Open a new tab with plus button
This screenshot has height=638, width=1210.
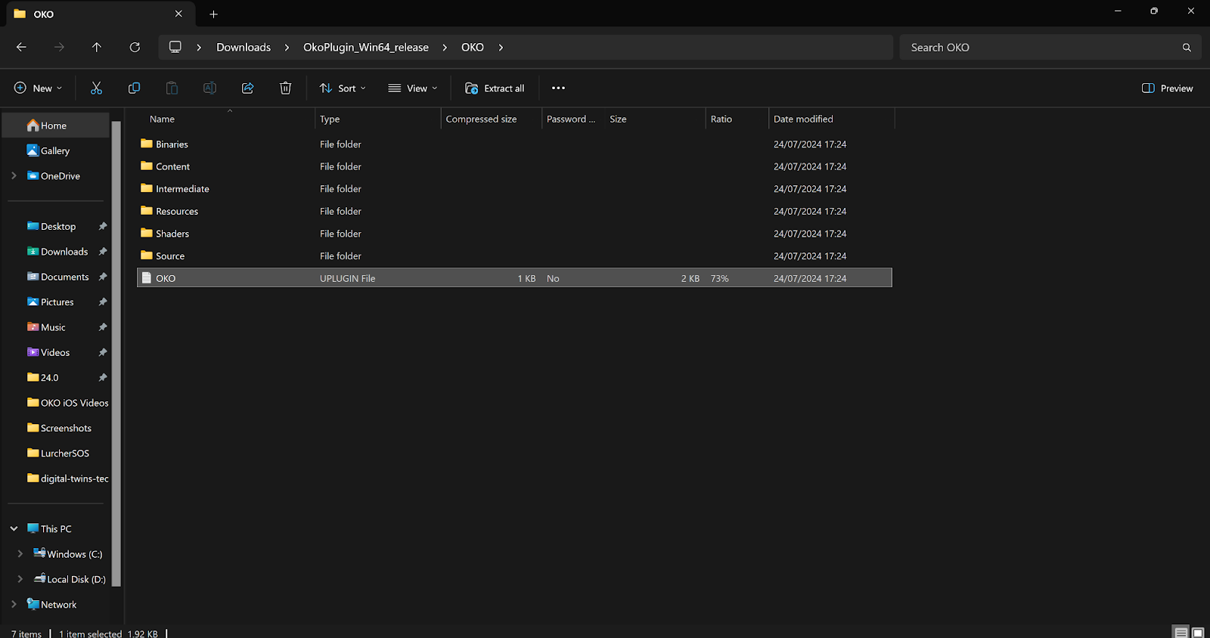click(x=213, y=14)
